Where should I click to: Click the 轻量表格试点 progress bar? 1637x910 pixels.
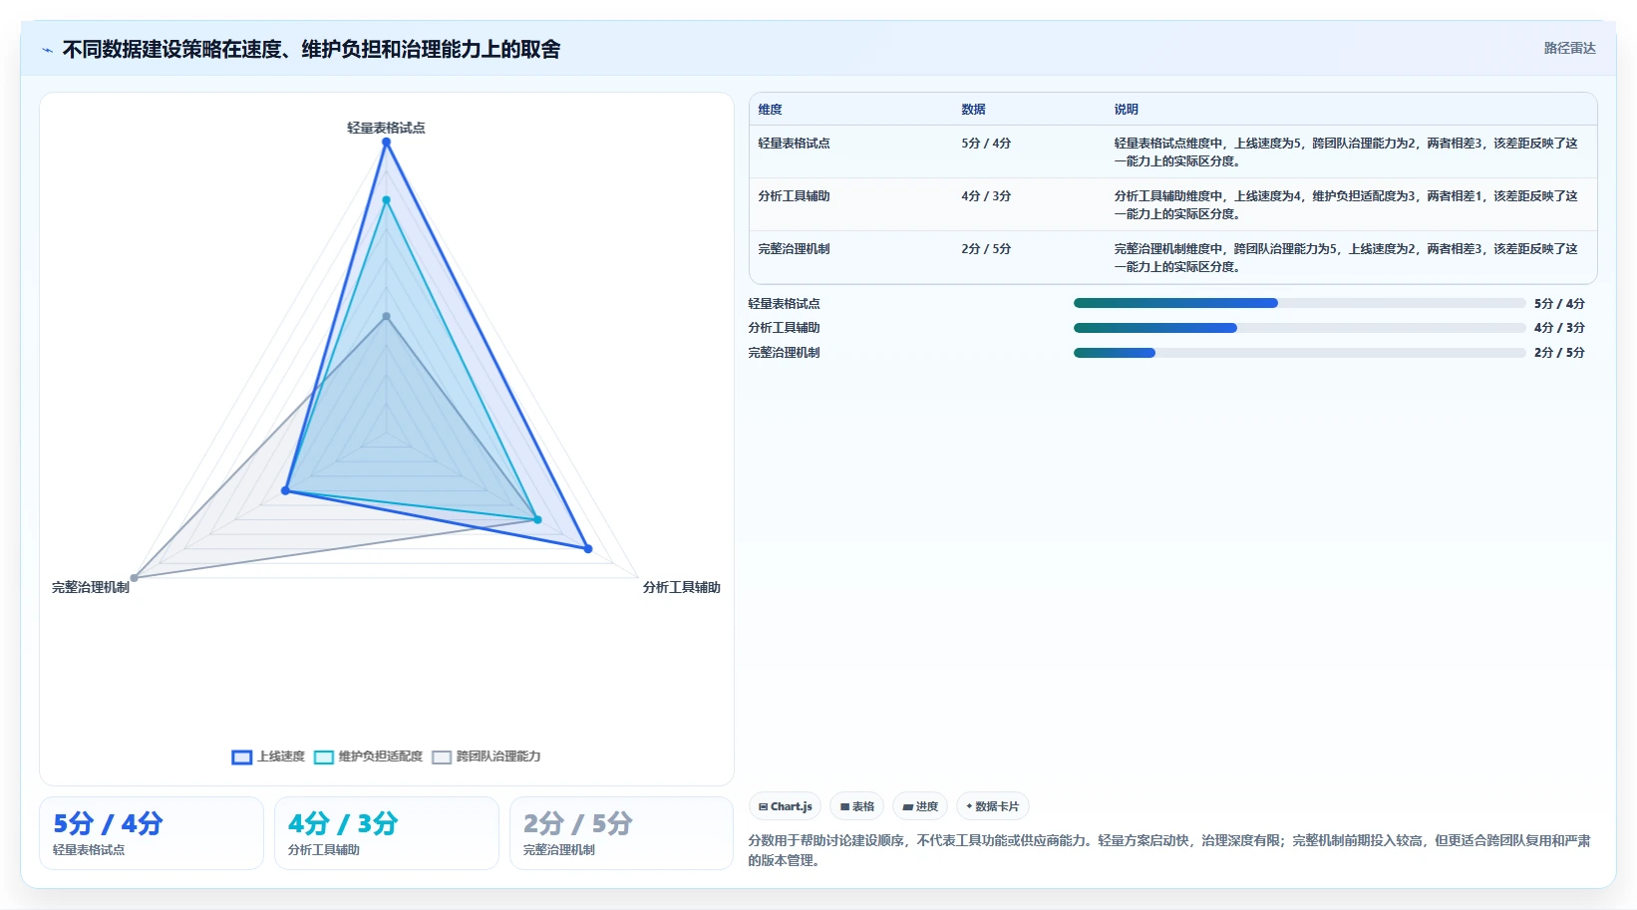(x=1299, y=303)
